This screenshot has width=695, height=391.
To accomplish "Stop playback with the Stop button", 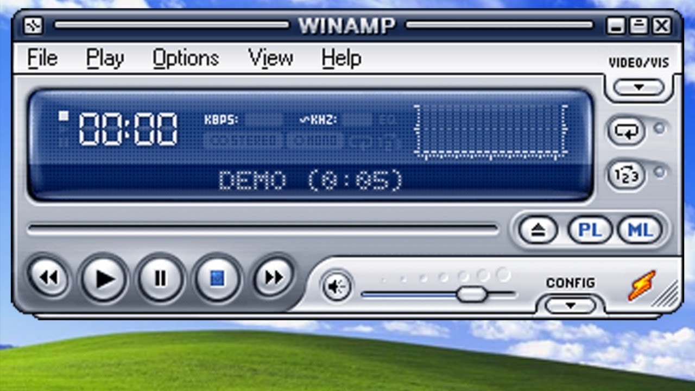I will coord(217,279).
